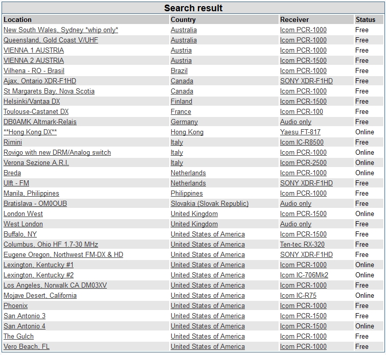Click the Yaesu FT-817 receiver link
The width and height of the screenshot is (386, 355).
300,132
